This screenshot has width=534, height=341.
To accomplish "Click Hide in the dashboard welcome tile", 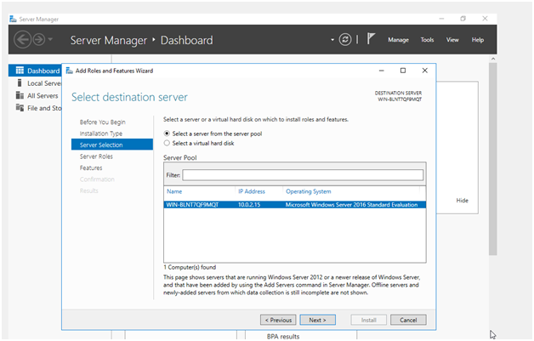I will (462, 201).
